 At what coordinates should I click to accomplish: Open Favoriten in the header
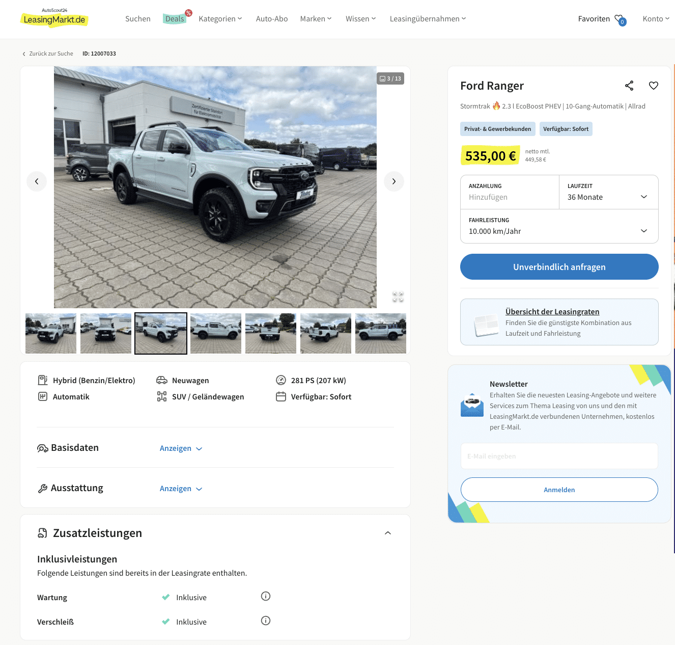coord(594,19)
